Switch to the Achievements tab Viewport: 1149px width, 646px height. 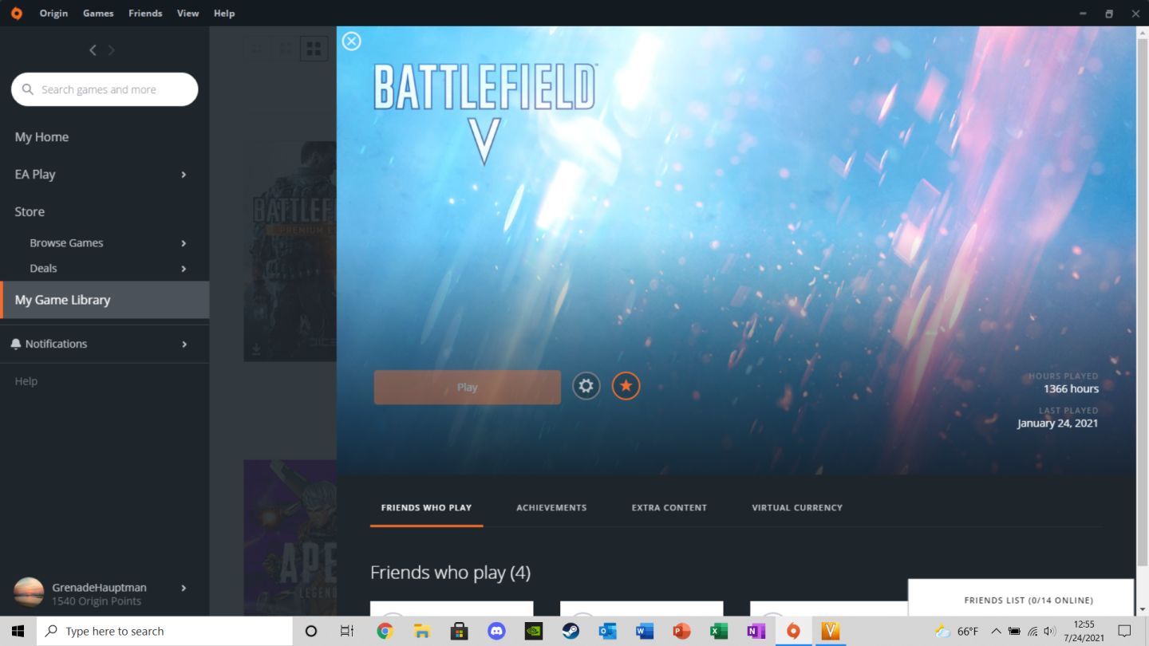click(551, 507)
